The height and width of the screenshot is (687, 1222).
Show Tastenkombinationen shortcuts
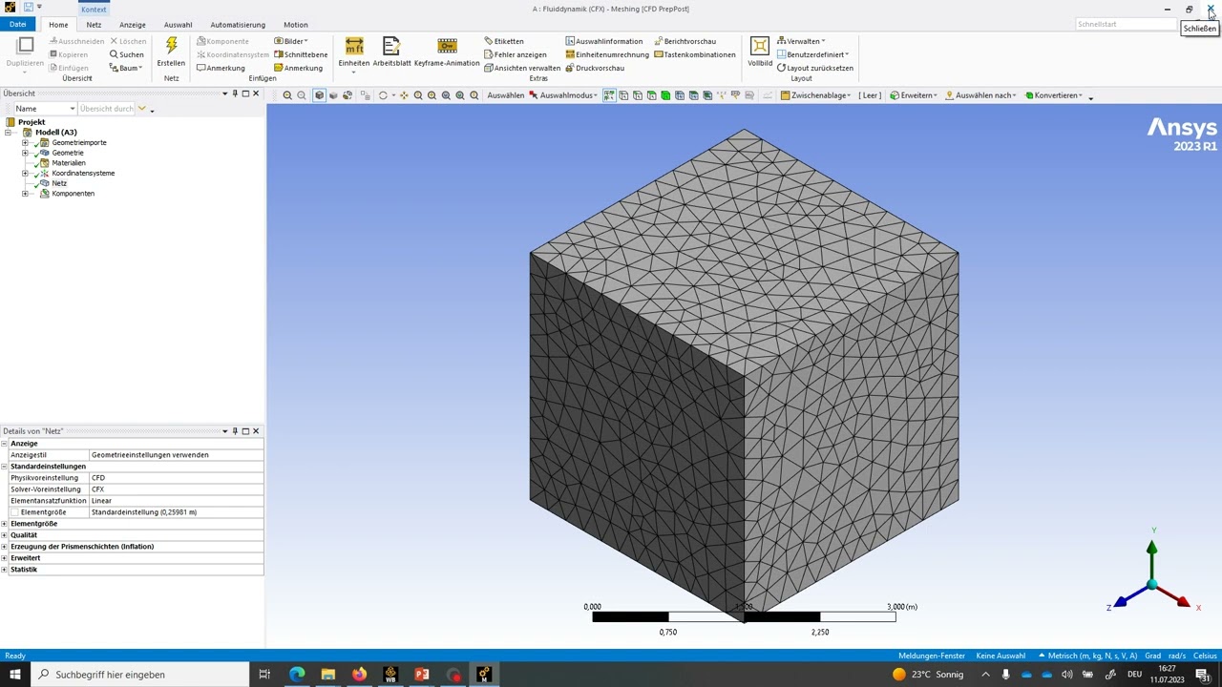click(695, 54)
